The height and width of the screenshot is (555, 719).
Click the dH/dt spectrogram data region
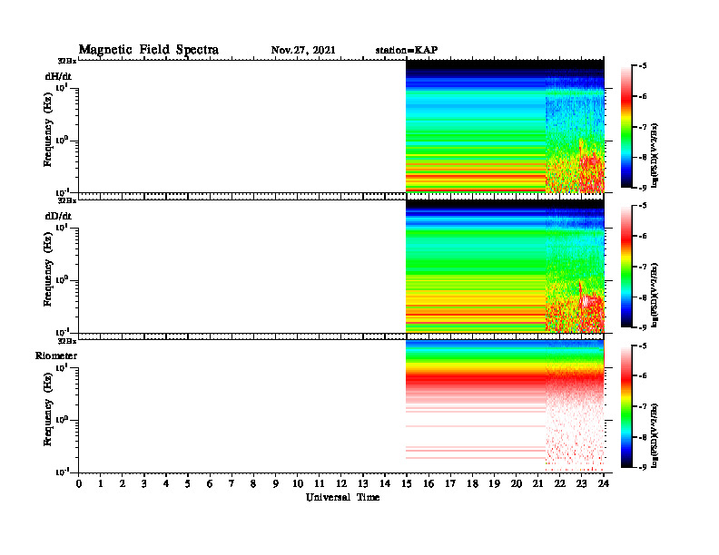505,126
